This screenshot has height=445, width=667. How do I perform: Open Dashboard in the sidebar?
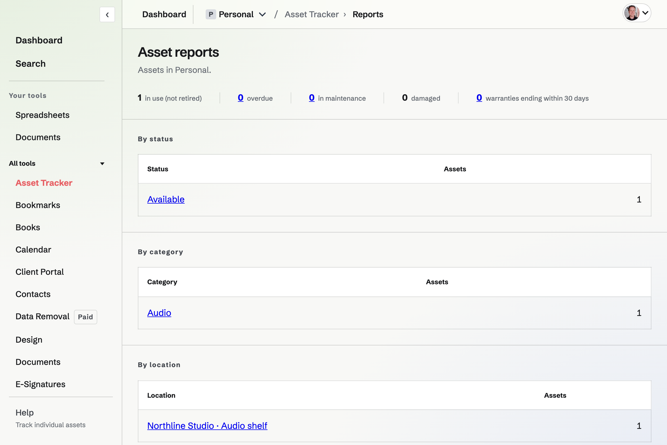(39, 40)
